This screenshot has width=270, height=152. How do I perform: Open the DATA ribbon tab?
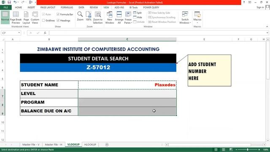click(x=81, y=8)
